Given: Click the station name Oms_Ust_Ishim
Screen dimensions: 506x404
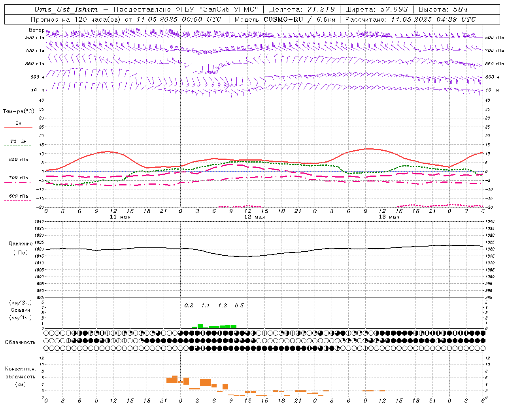Looking at the screenshot, I should pyautogui.click(x=66, y=9).
